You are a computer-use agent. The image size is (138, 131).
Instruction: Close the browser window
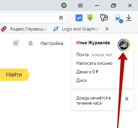tap(130, 5)
